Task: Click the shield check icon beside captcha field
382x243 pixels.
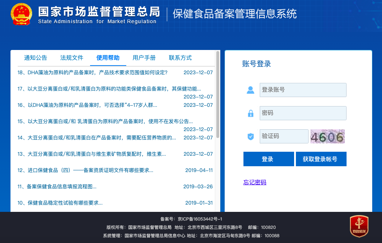Action: pos(250,137)
